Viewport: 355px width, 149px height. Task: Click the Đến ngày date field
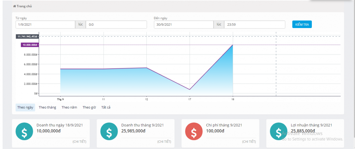[x=183, y=24]
